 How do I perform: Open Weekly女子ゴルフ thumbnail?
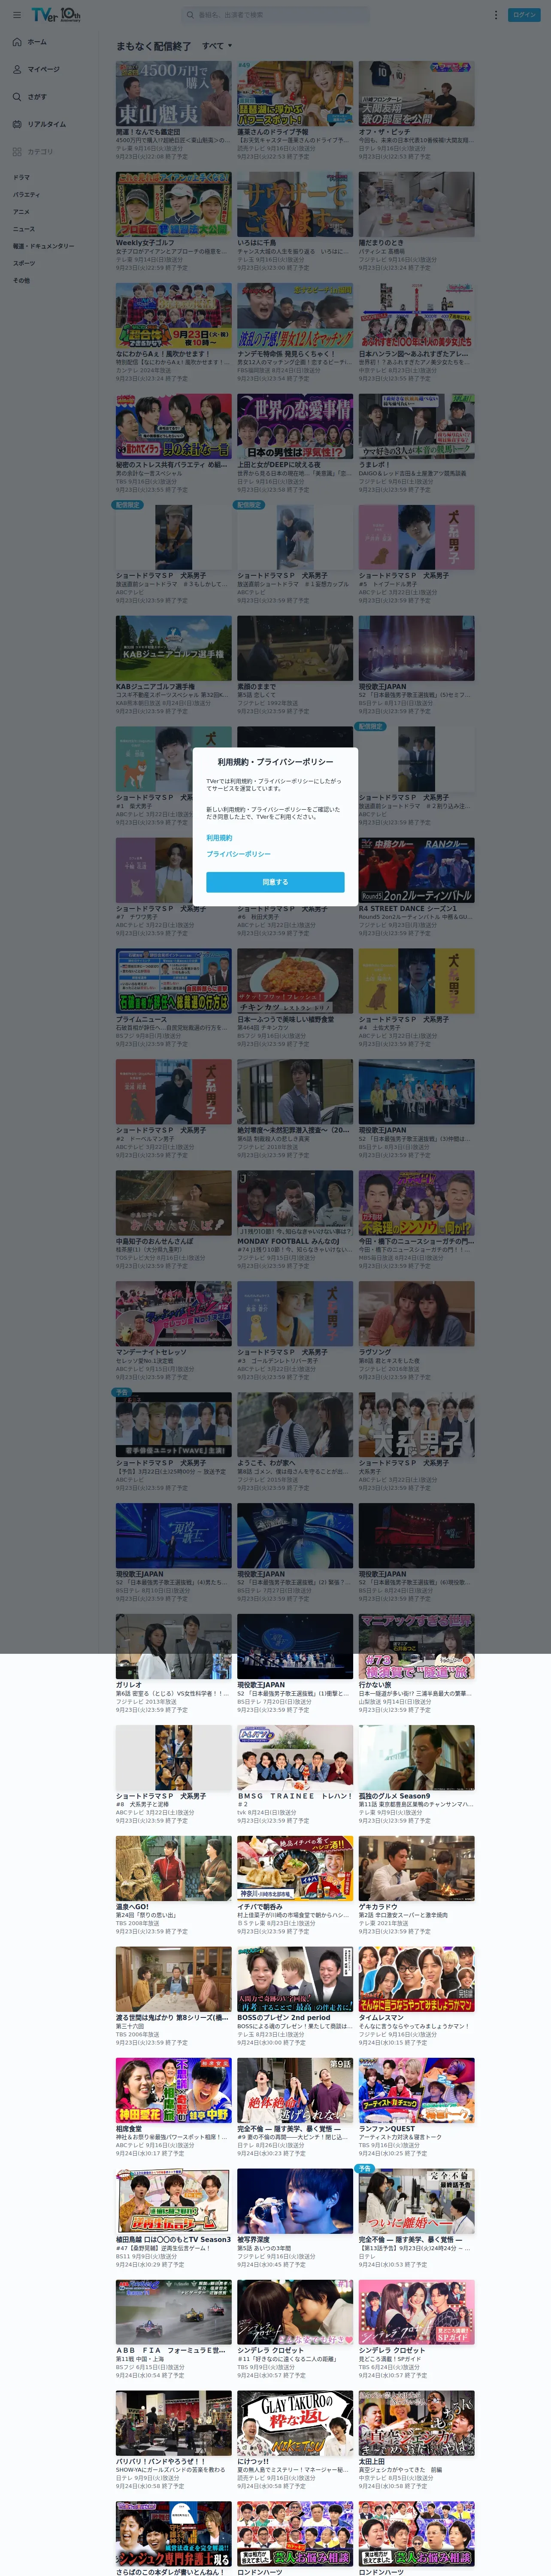point(173,204)
